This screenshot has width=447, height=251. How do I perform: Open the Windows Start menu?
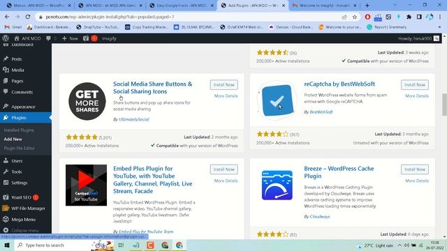7,245
